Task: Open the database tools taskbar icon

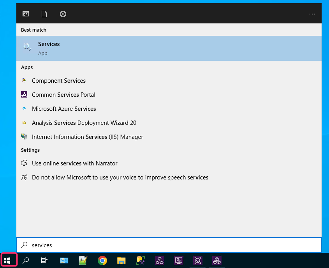Action: click(141, 261)
